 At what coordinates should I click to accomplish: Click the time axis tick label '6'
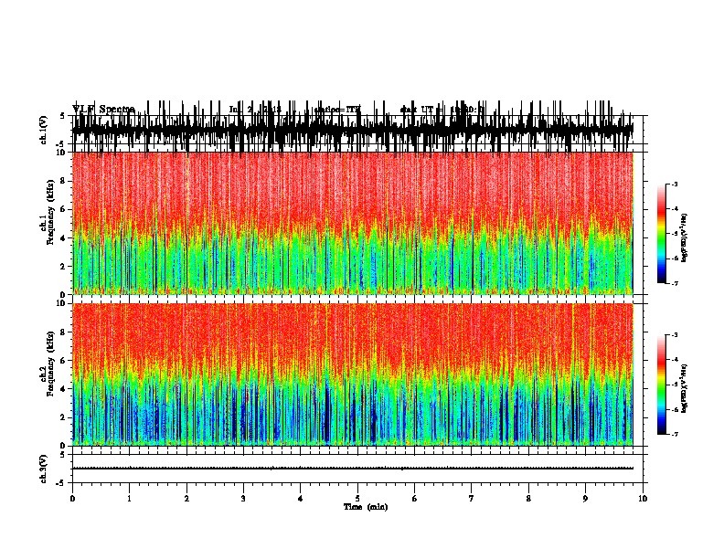tap(415, 499)
